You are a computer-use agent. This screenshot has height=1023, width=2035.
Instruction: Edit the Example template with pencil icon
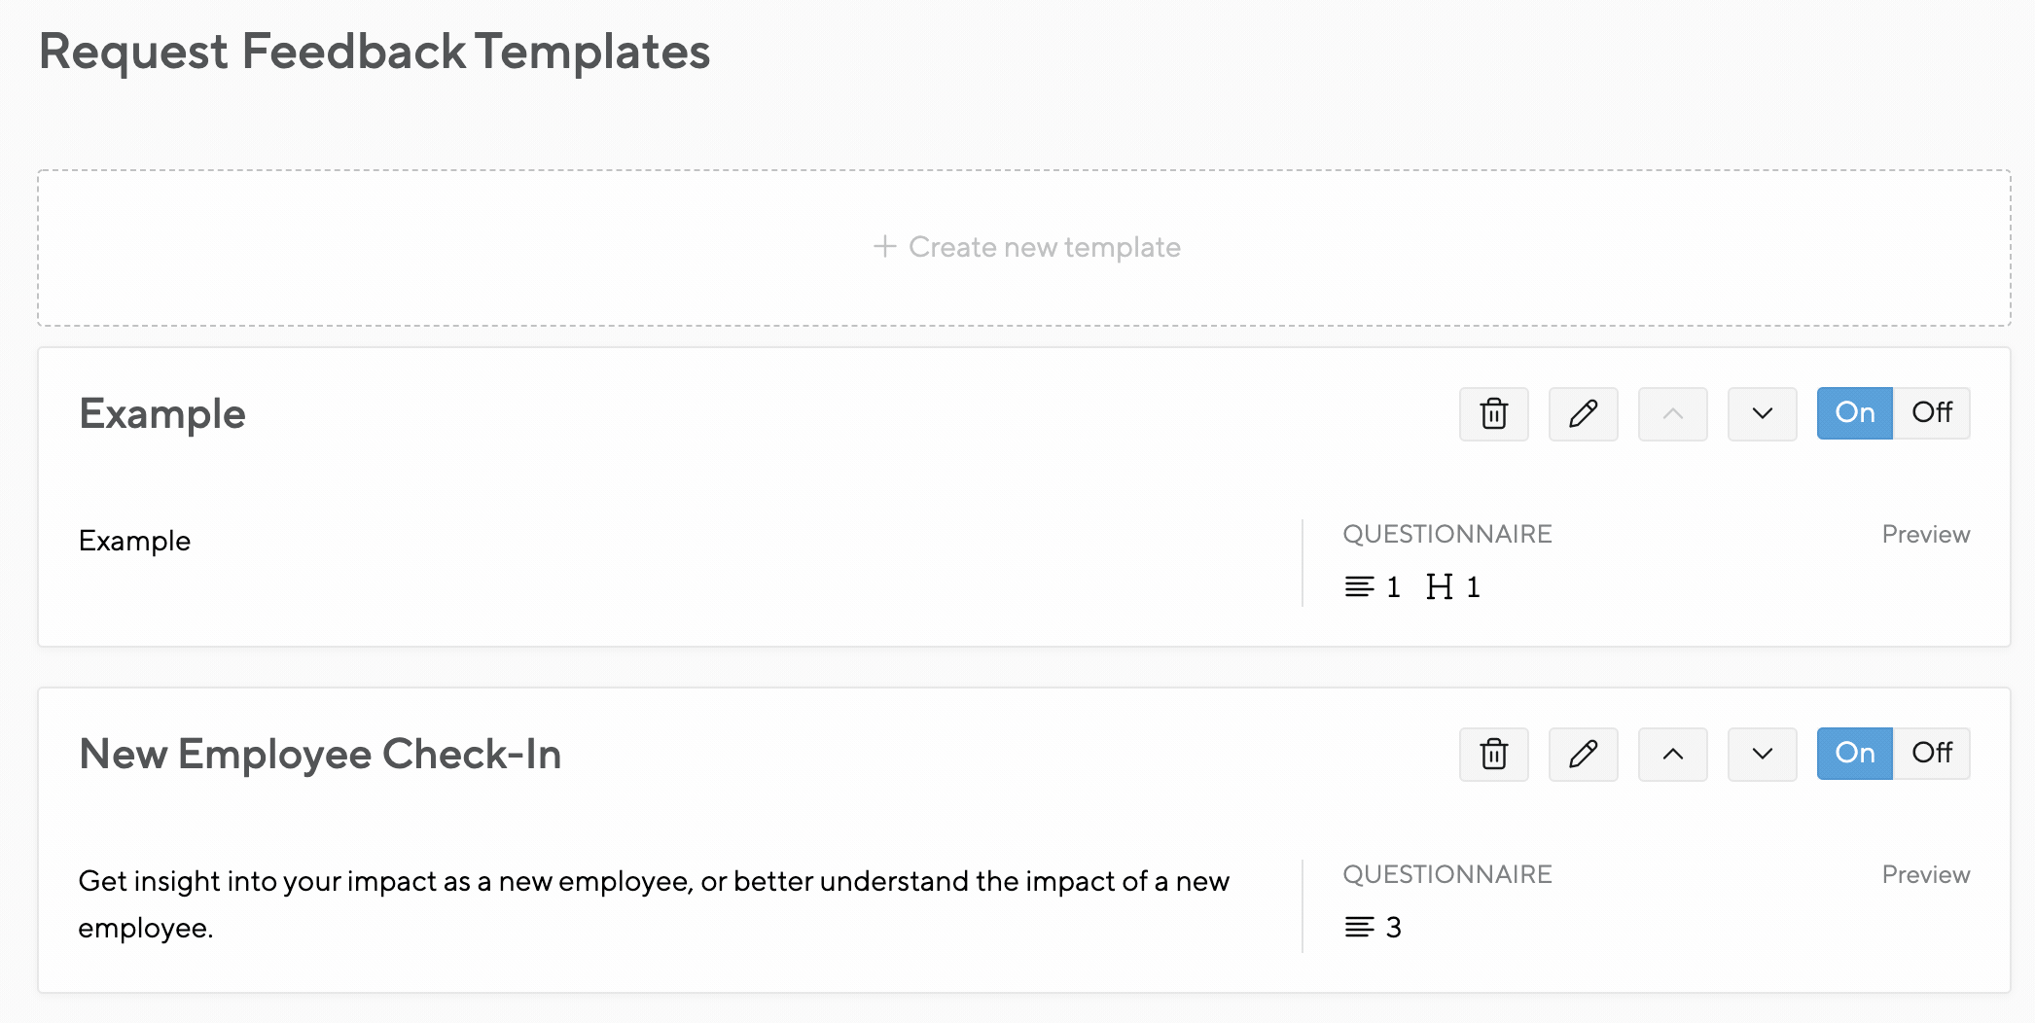(x=1583, y=413)
